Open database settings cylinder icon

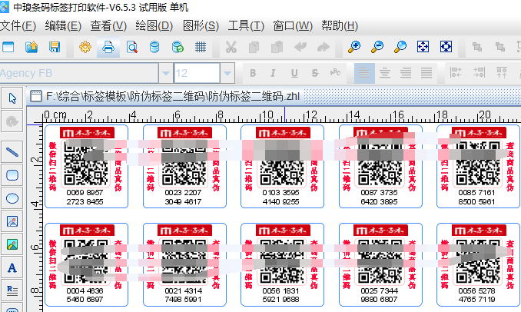[x=154, y=47]
